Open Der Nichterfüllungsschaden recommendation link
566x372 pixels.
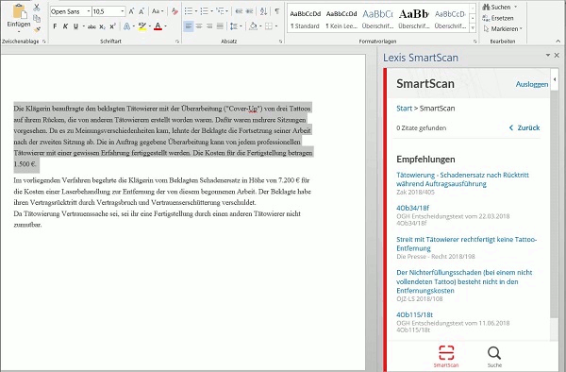click(464, 281)
